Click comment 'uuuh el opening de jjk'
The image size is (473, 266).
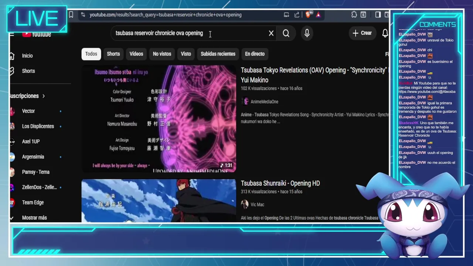point(426,155)
